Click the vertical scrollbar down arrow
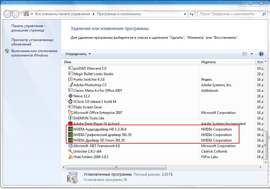The height and width of the screenshot is (189, 270). click(x=266, y=162)
